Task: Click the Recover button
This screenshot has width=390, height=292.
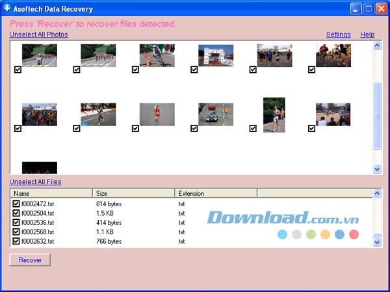Action: [30, 260]
